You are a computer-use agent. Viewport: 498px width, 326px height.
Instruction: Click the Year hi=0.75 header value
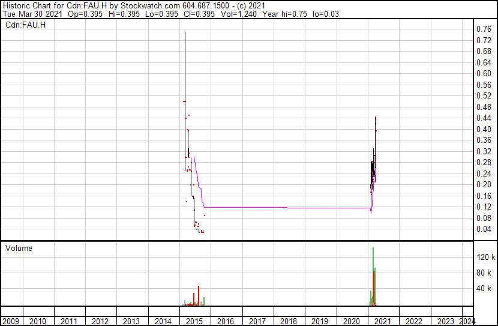(284, 14)
